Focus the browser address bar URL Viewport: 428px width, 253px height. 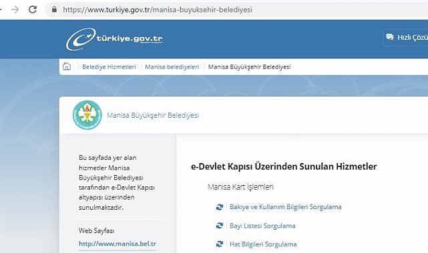(x=158, y=10)
